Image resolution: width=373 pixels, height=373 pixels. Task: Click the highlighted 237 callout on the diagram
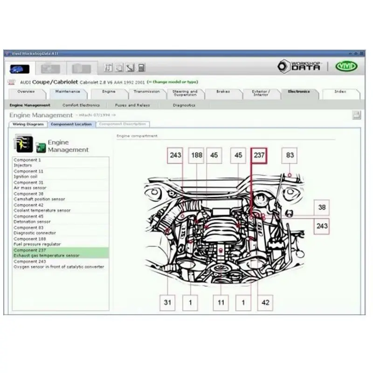point(259,155)
